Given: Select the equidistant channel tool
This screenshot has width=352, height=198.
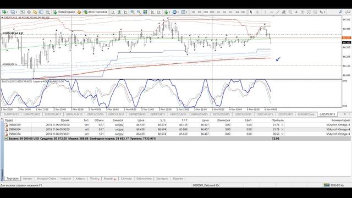Looking at the screenshot, I should point(284,12).
